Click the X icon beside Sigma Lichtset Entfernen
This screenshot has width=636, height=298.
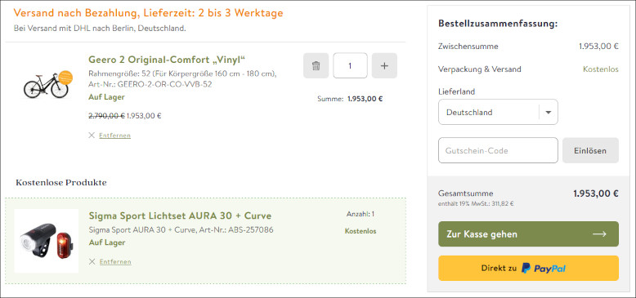pyautogui.click(x=92, y=261)
